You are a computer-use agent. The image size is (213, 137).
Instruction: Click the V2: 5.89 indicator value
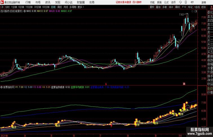[x=28, y=87]
